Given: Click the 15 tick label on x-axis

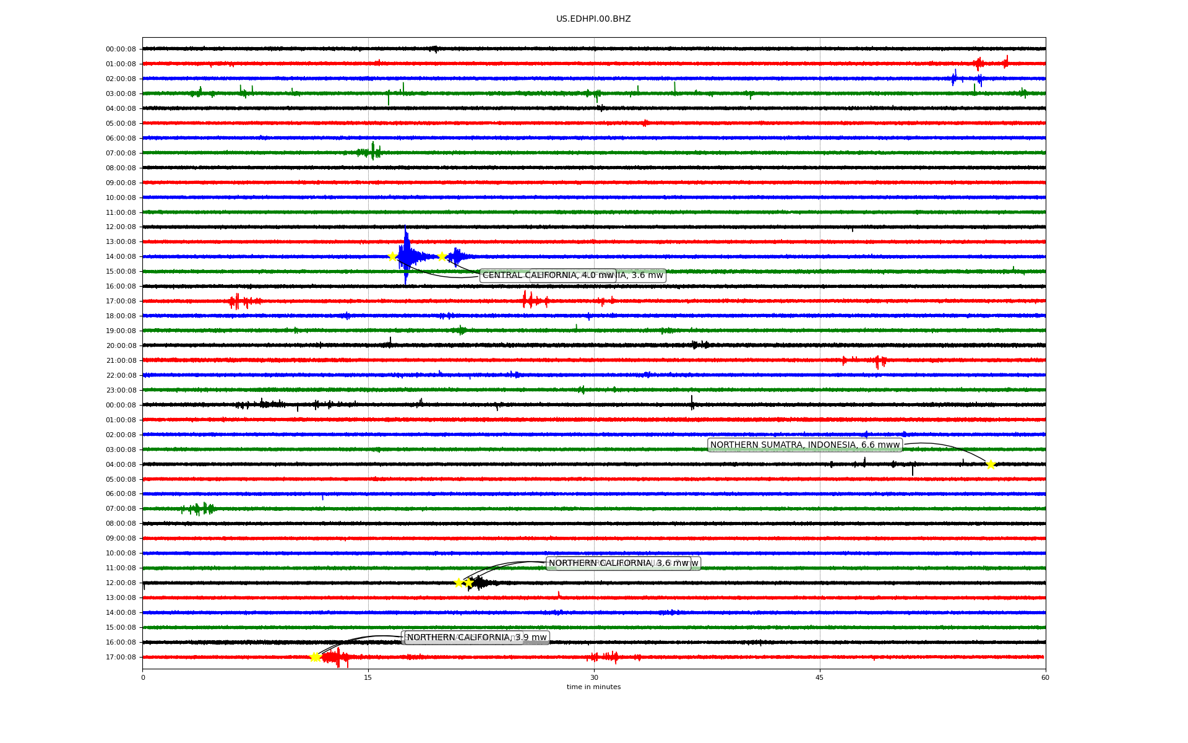Looking at the screenshot, I should pyautogui.click(x=368, y=677).
